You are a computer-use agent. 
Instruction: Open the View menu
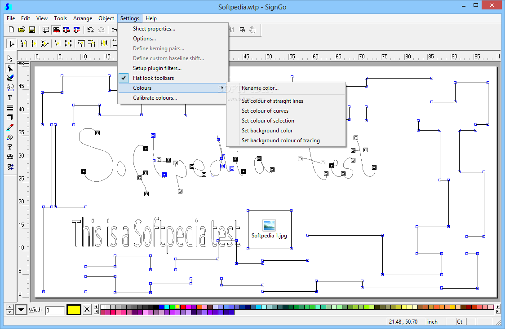pos(41,18)
